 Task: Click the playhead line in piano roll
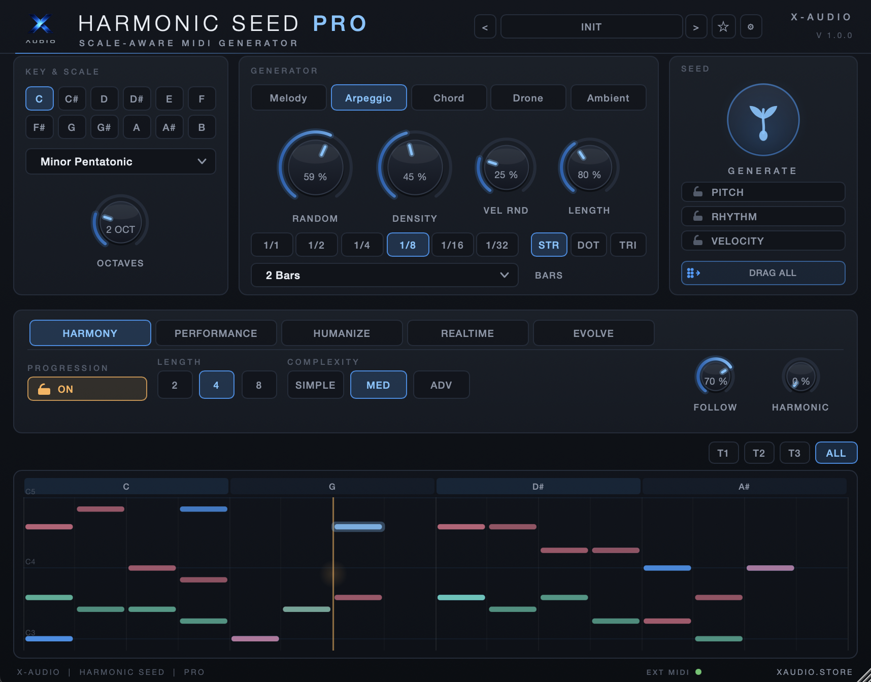[333, 573]
